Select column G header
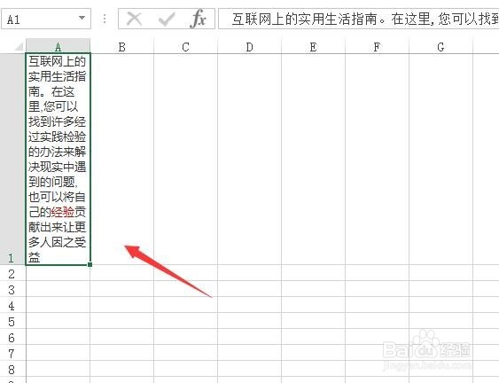This screenshot has height=383, width=499. [441, 47]
